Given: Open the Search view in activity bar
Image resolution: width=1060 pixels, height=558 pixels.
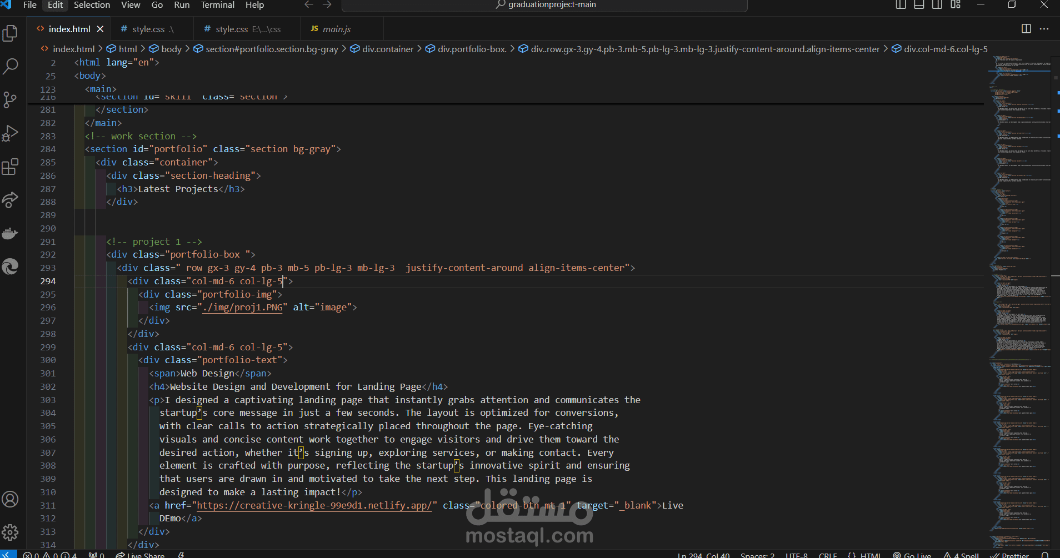Looking at the screenshot, I should coord(10,67).
